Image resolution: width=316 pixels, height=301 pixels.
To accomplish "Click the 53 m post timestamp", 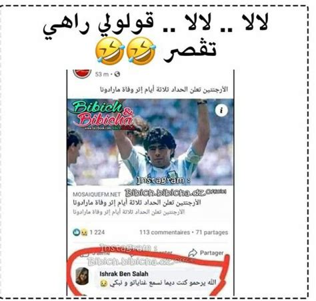I will click(102, 75).
